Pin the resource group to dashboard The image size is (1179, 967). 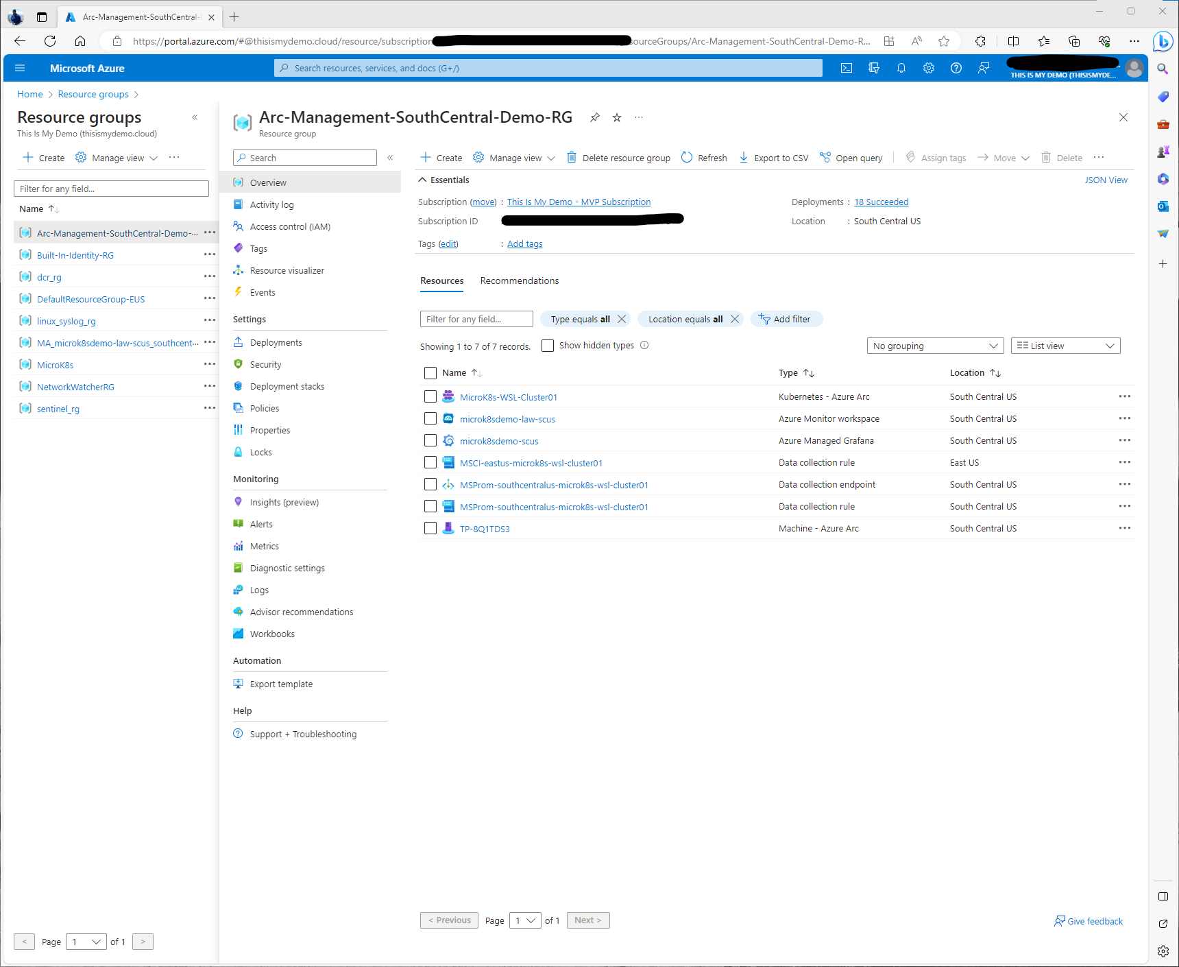tap(595, 117)
